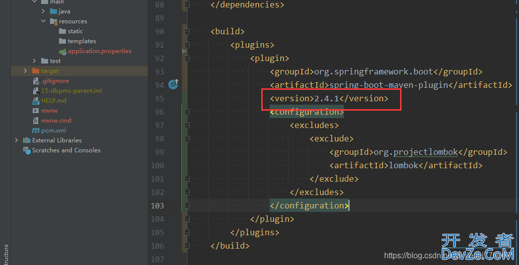This screenshot has width=519, height=265.
Task: Click the External Libraries icon
Action: click(26, 140)
